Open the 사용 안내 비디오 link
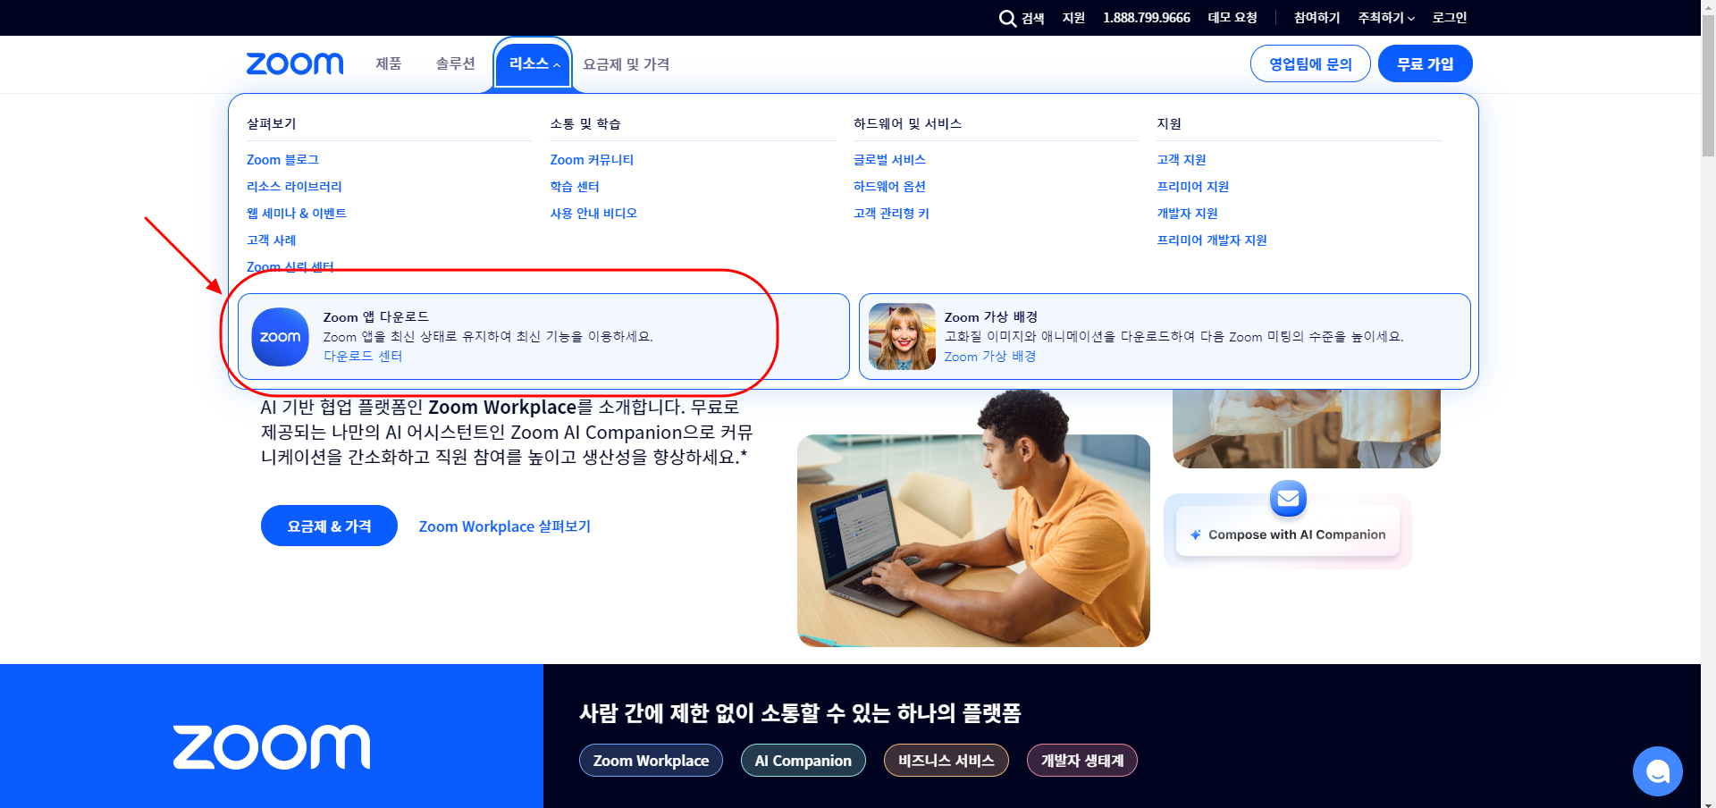Image resolution: width=1716 pixels, height=808 pixels. [593, 214]
